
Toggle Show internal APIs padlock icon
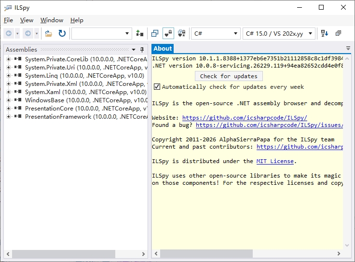click(x=168, y=33)
